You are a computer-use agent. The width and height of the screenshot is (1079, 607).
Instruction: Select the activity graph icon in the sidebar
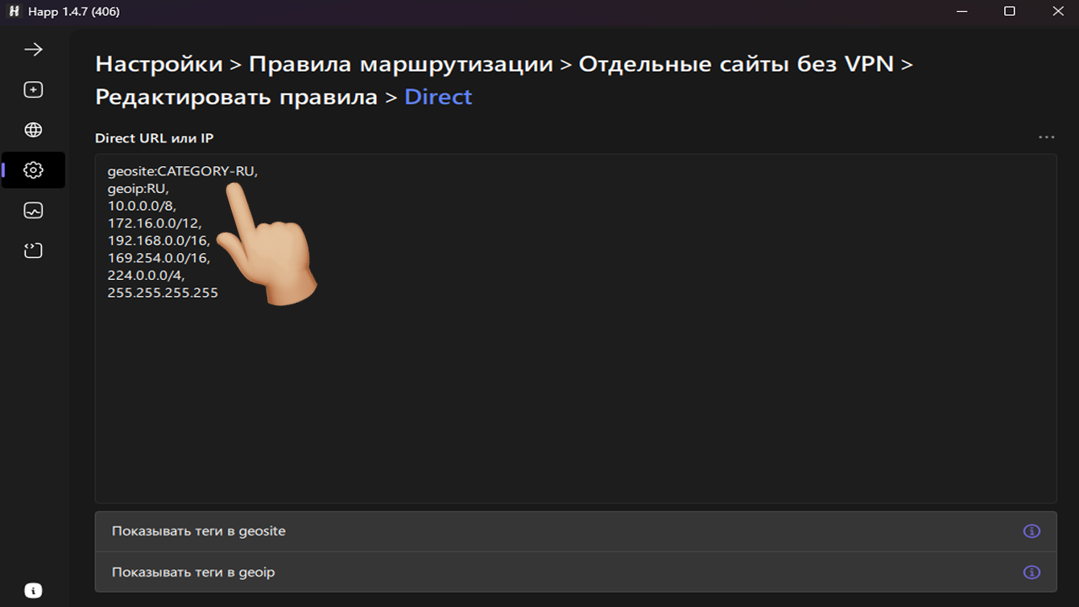pos(33,210)
